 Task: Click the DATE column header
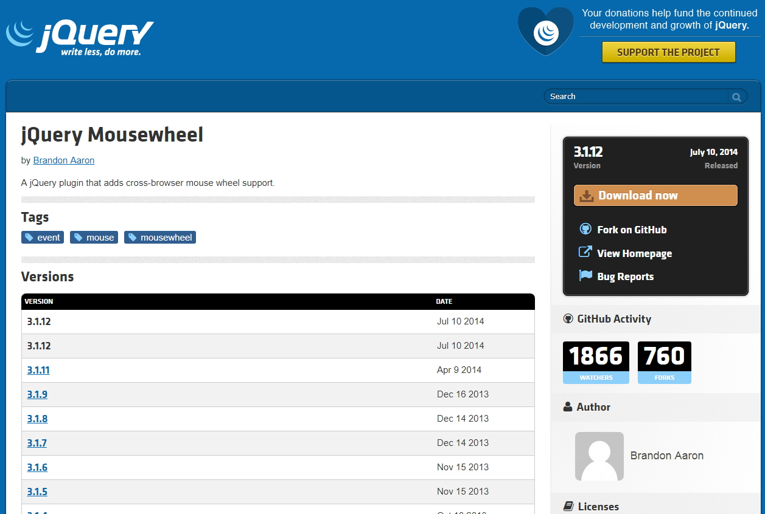point(444,301)
